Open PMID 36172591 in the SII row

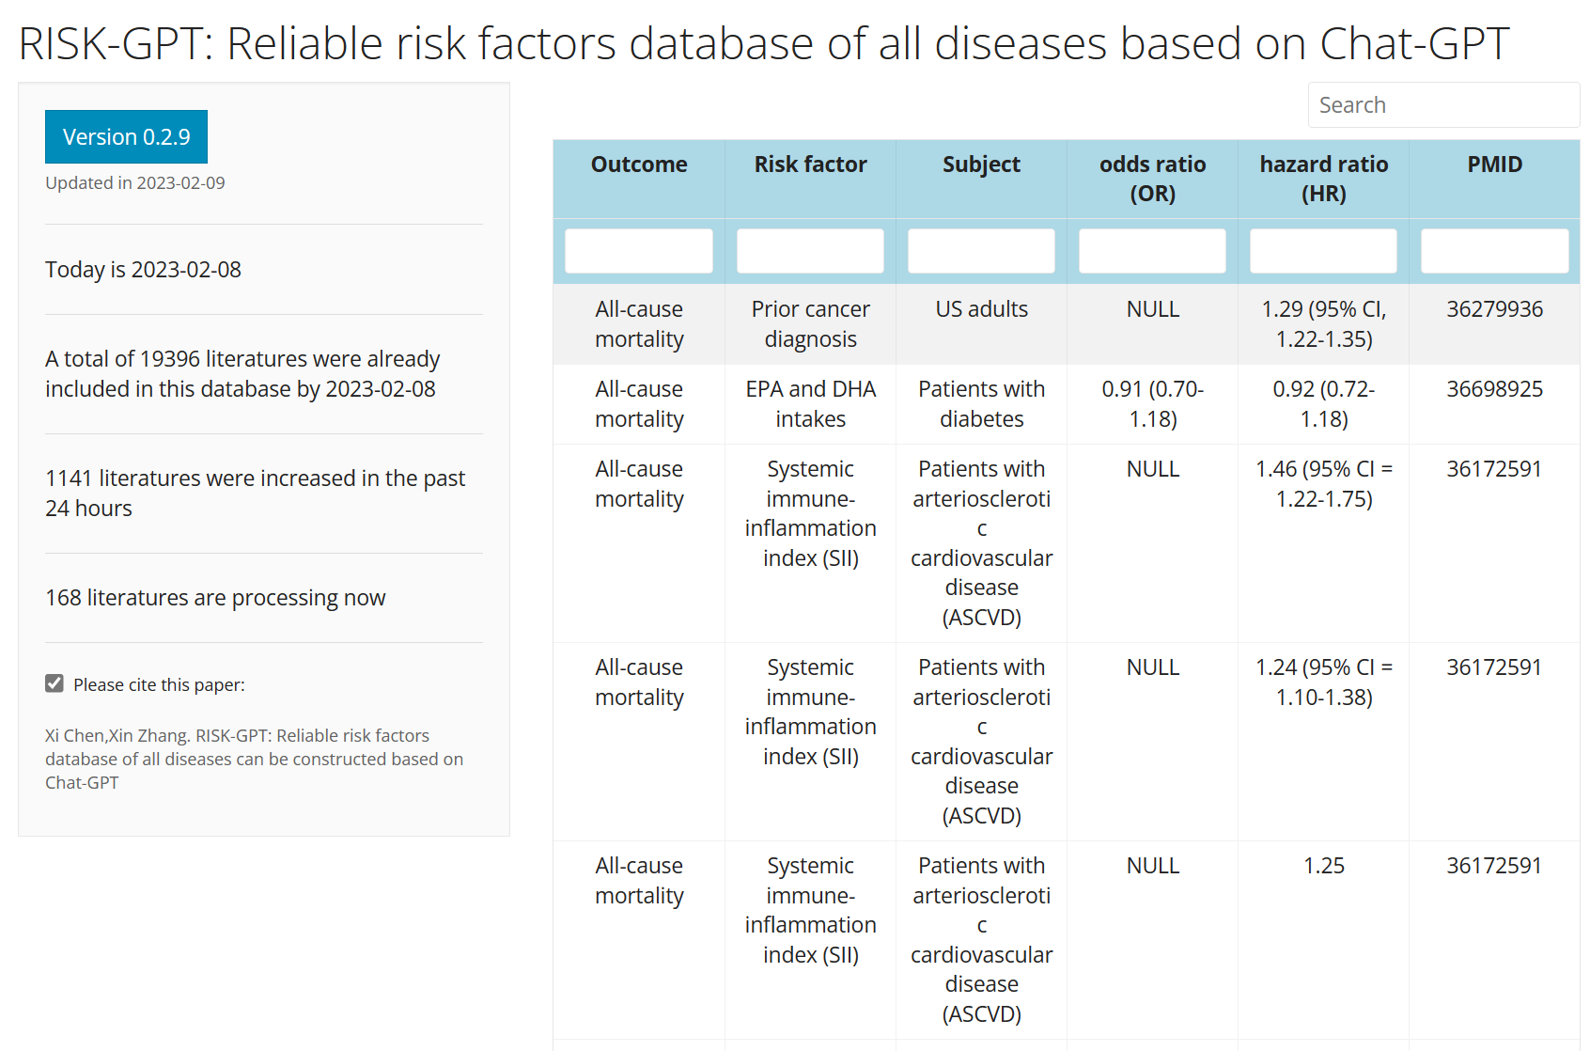[x=1492, y=468]
